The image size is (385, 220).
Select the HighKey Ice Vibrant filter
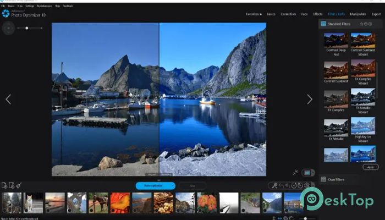(x=363, y=130)
